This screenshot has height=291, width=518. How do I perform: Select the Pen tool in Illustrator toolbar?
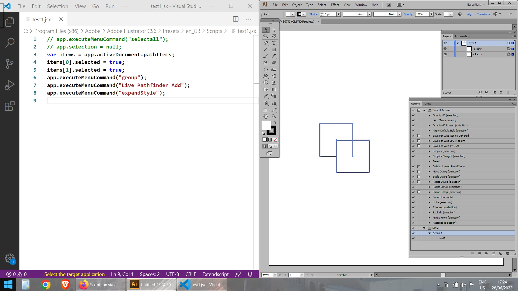pyautogui.click(x=266, y=43)
